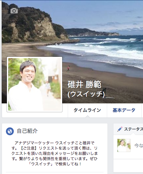Click 「ウスイッチ」で検索してね text in bio
143x174 pixels.
[55, 164]
